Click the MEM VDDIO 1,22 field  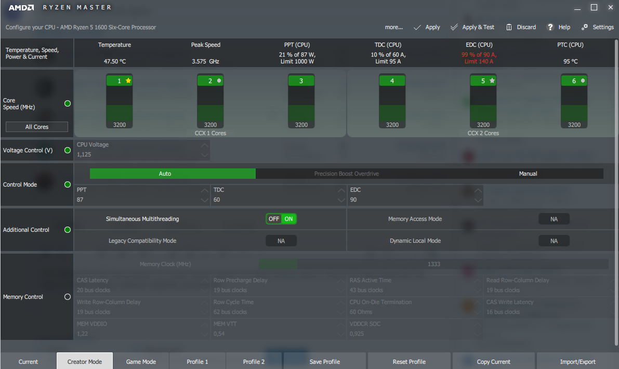click(x=142, y=329)
